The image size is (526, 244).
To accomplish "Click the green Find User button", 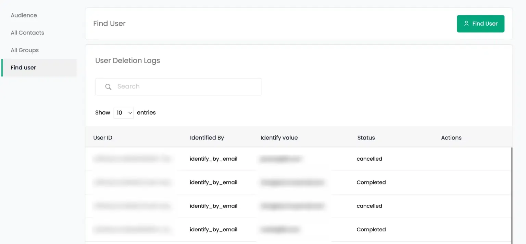I will point(480,24).
